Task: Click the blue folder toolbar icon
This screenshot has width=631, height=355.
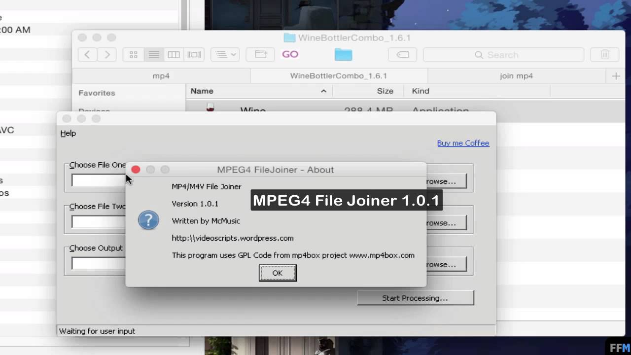Action: (x=343, y=54)
